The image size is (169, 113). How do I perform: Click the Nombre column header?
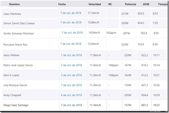pyautogui.click(x=14, y=4)
